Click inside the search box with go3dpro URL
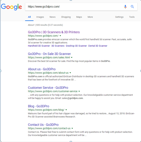The height and width of the screenshot is (142, 141). pos(74,7)
